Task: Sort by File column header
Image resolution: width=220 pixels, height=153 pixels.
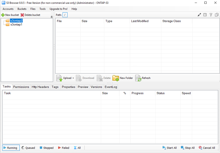Action: 68,21
